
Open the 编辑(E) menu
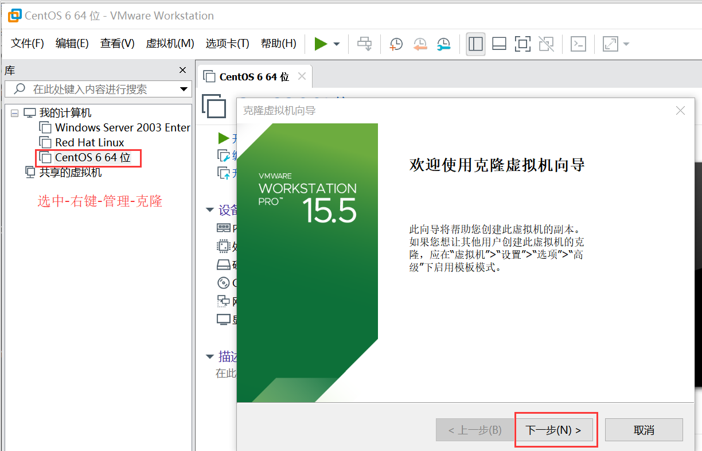click(72, 44)
